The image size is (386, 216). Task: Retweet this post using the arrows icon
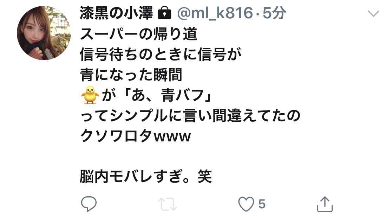[x=168, y=204]
